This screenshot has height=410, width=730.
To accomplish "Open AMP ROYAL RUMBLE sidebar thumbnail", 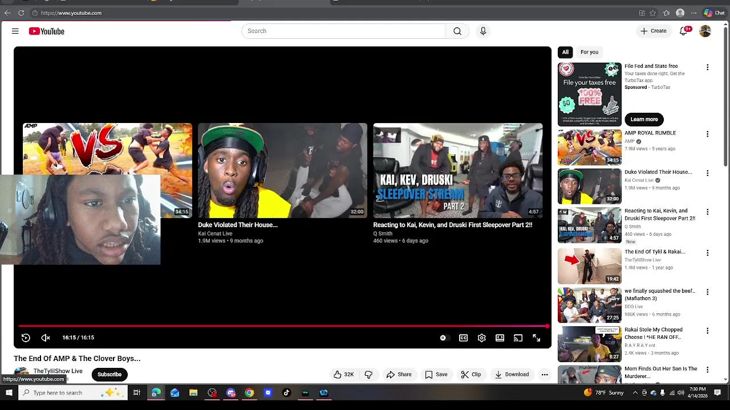I will pyautogui.click(x=590, y=147).
